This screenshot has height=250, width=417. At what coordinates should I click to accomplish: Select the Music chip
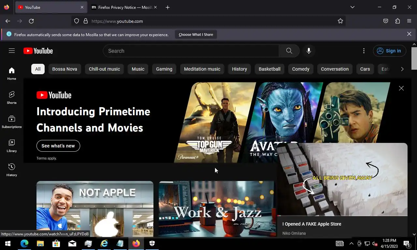pos(138,69)
